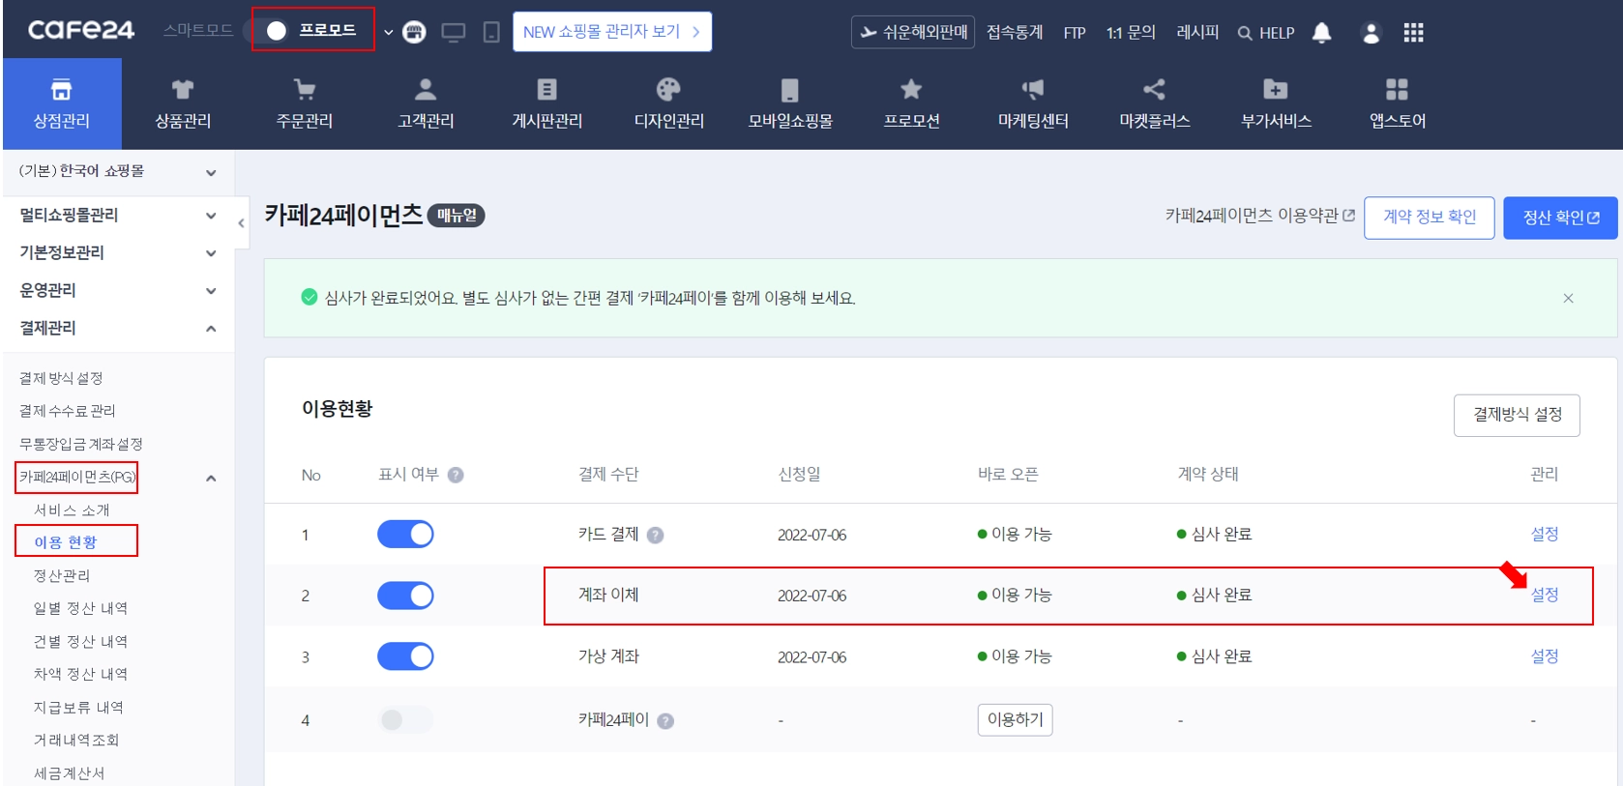Collapse the 카페24페이먼츠(PG) submenu chevron
Image resolution: width=1623 pixels, height=786 pixels.
[x=211, y=478]
